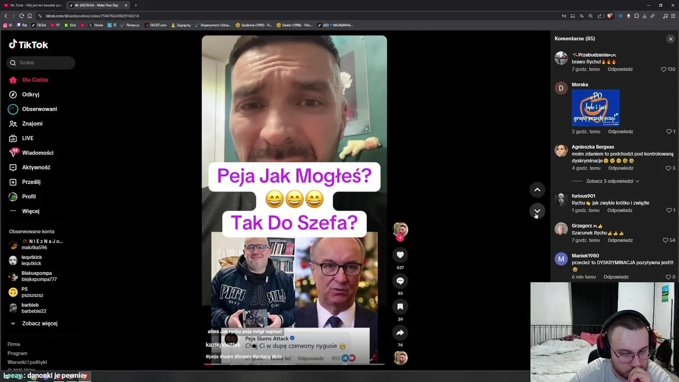Open followed account malutka596

(36, 245)
